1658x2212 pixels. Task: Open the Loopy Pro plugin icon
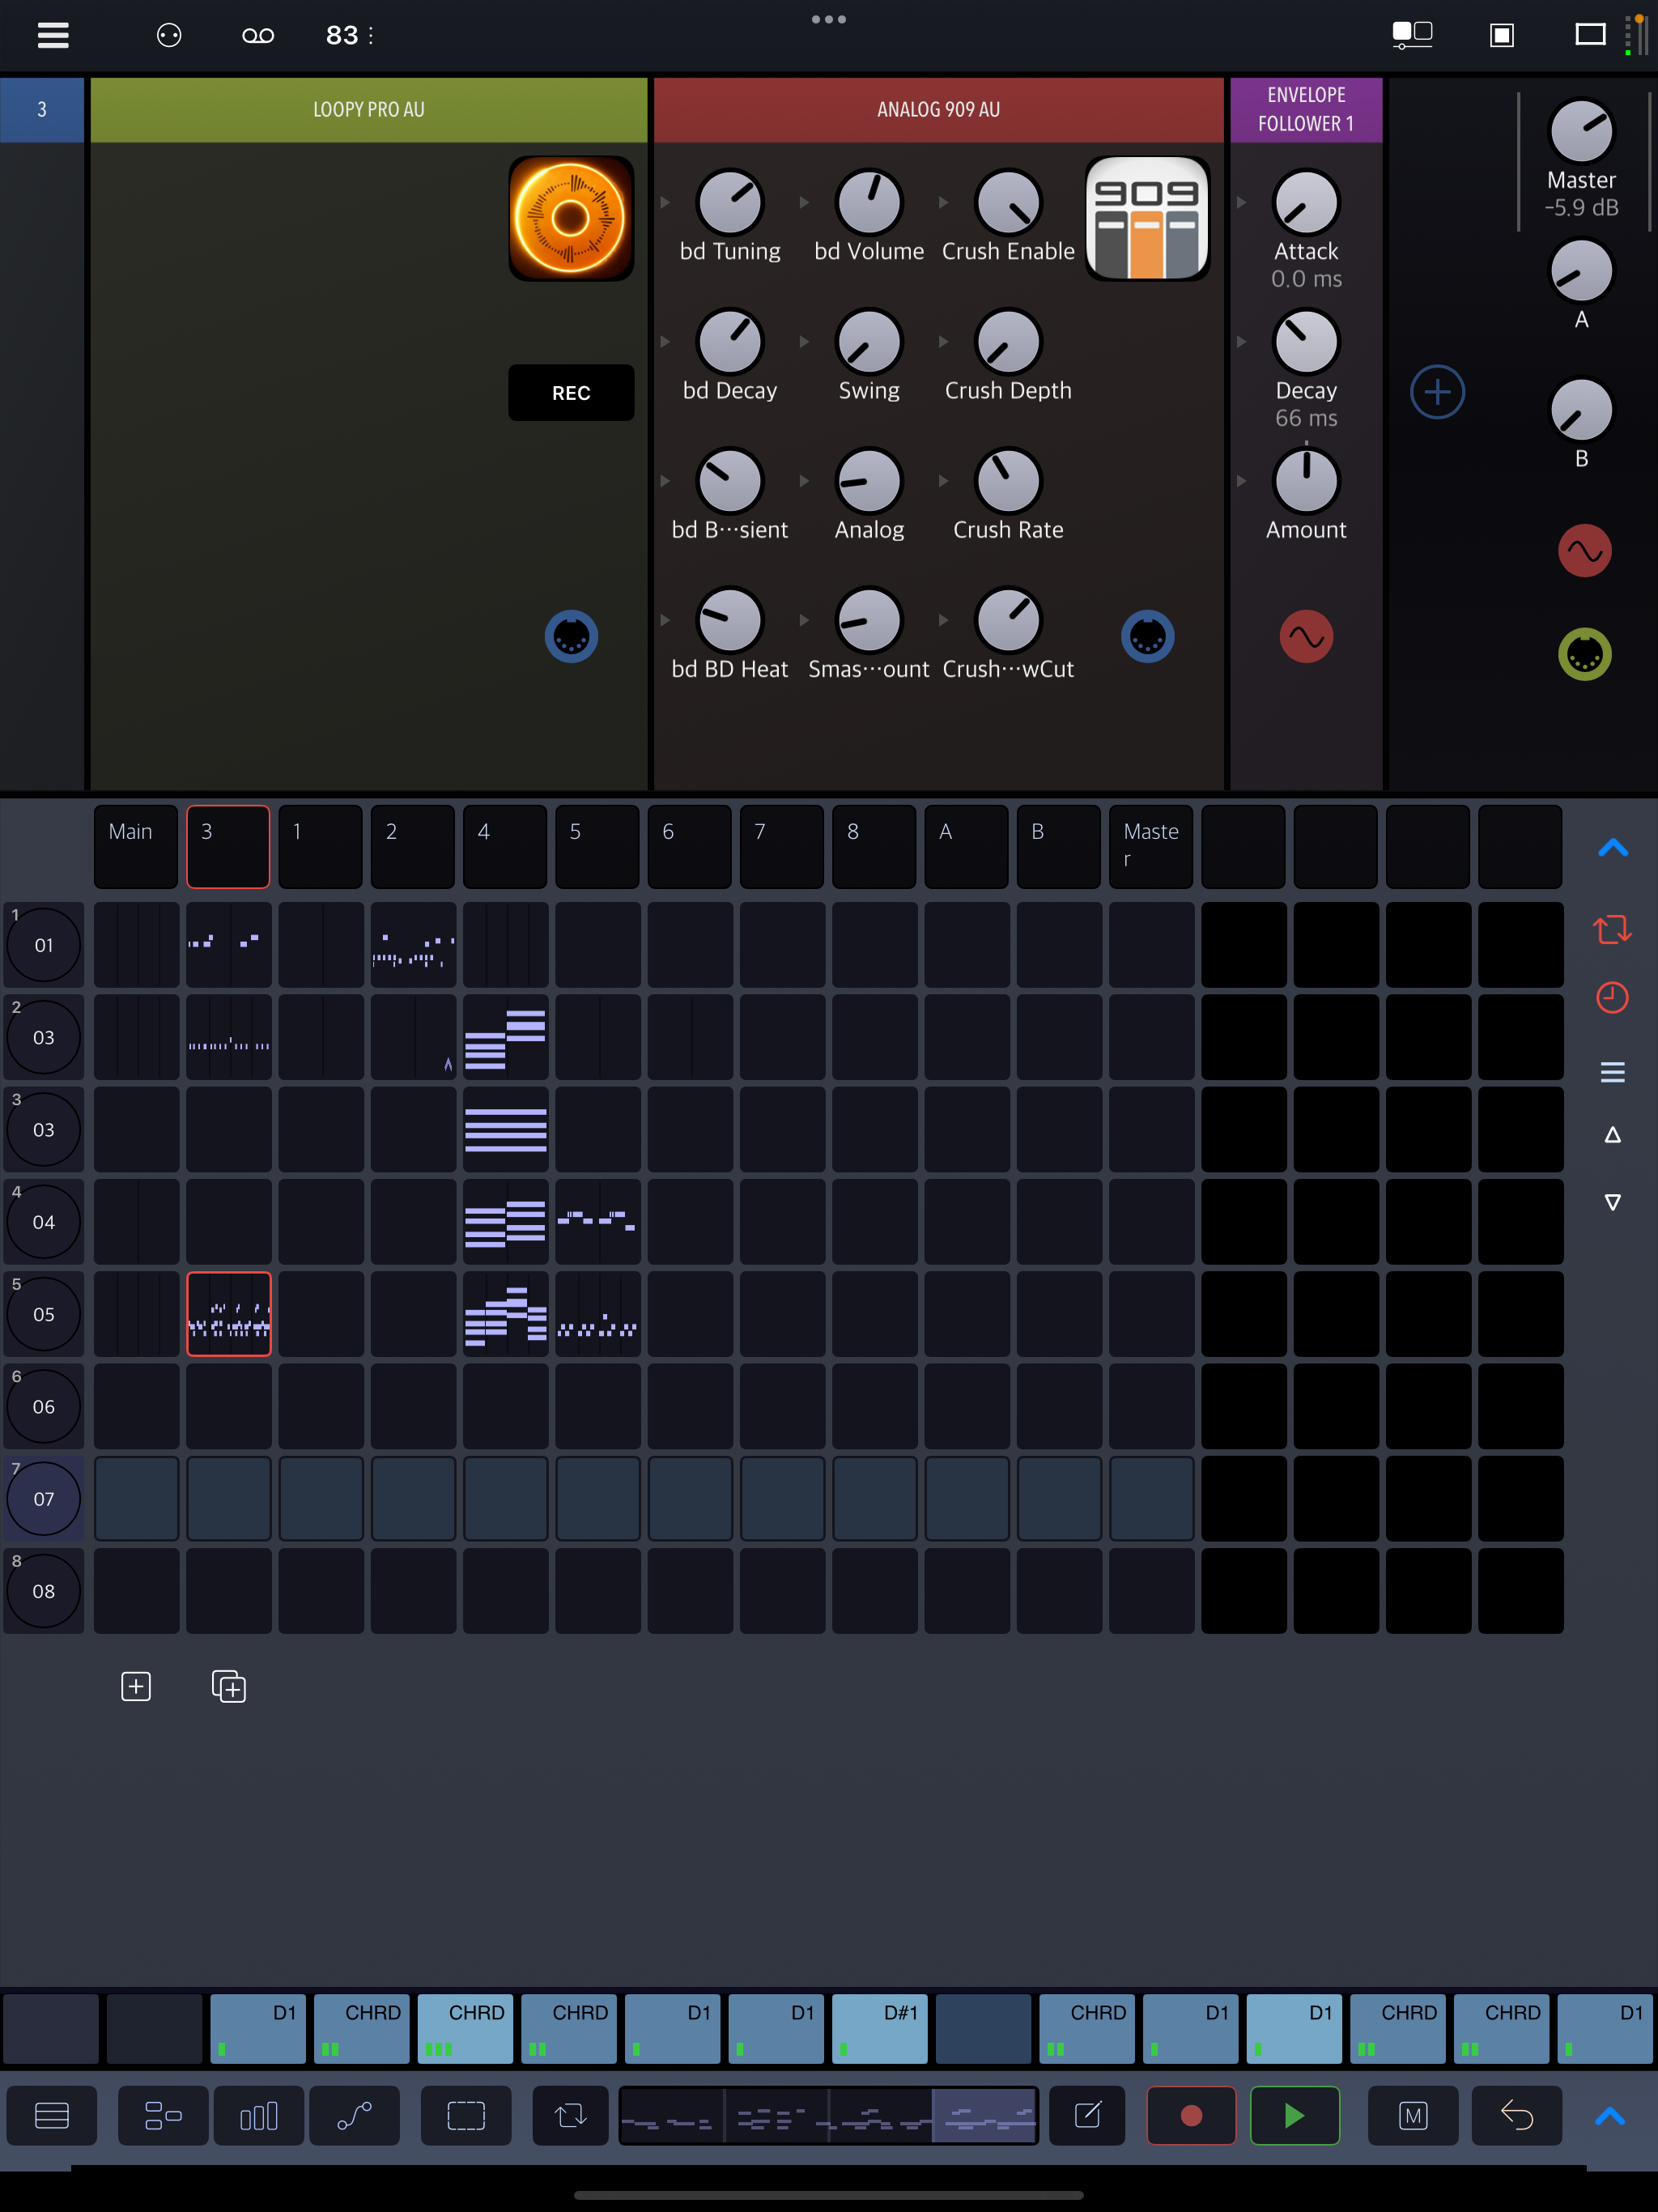571,218
